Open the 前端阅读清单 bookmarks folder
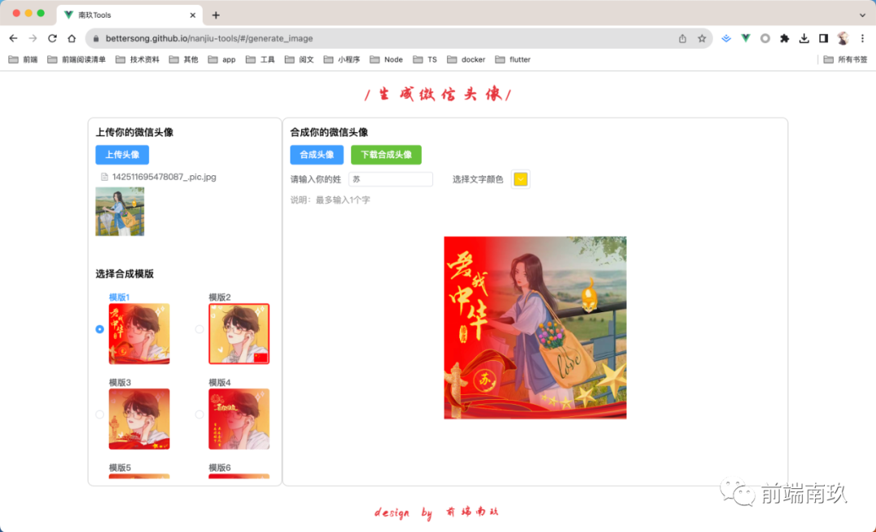 pyautogui.click(x=76, y=59)
